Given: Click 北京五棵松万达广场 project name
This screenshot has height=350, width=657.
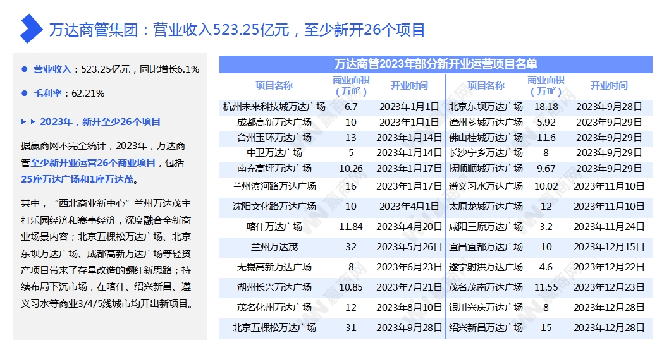Looking at the screenshot, I should 274,327.
